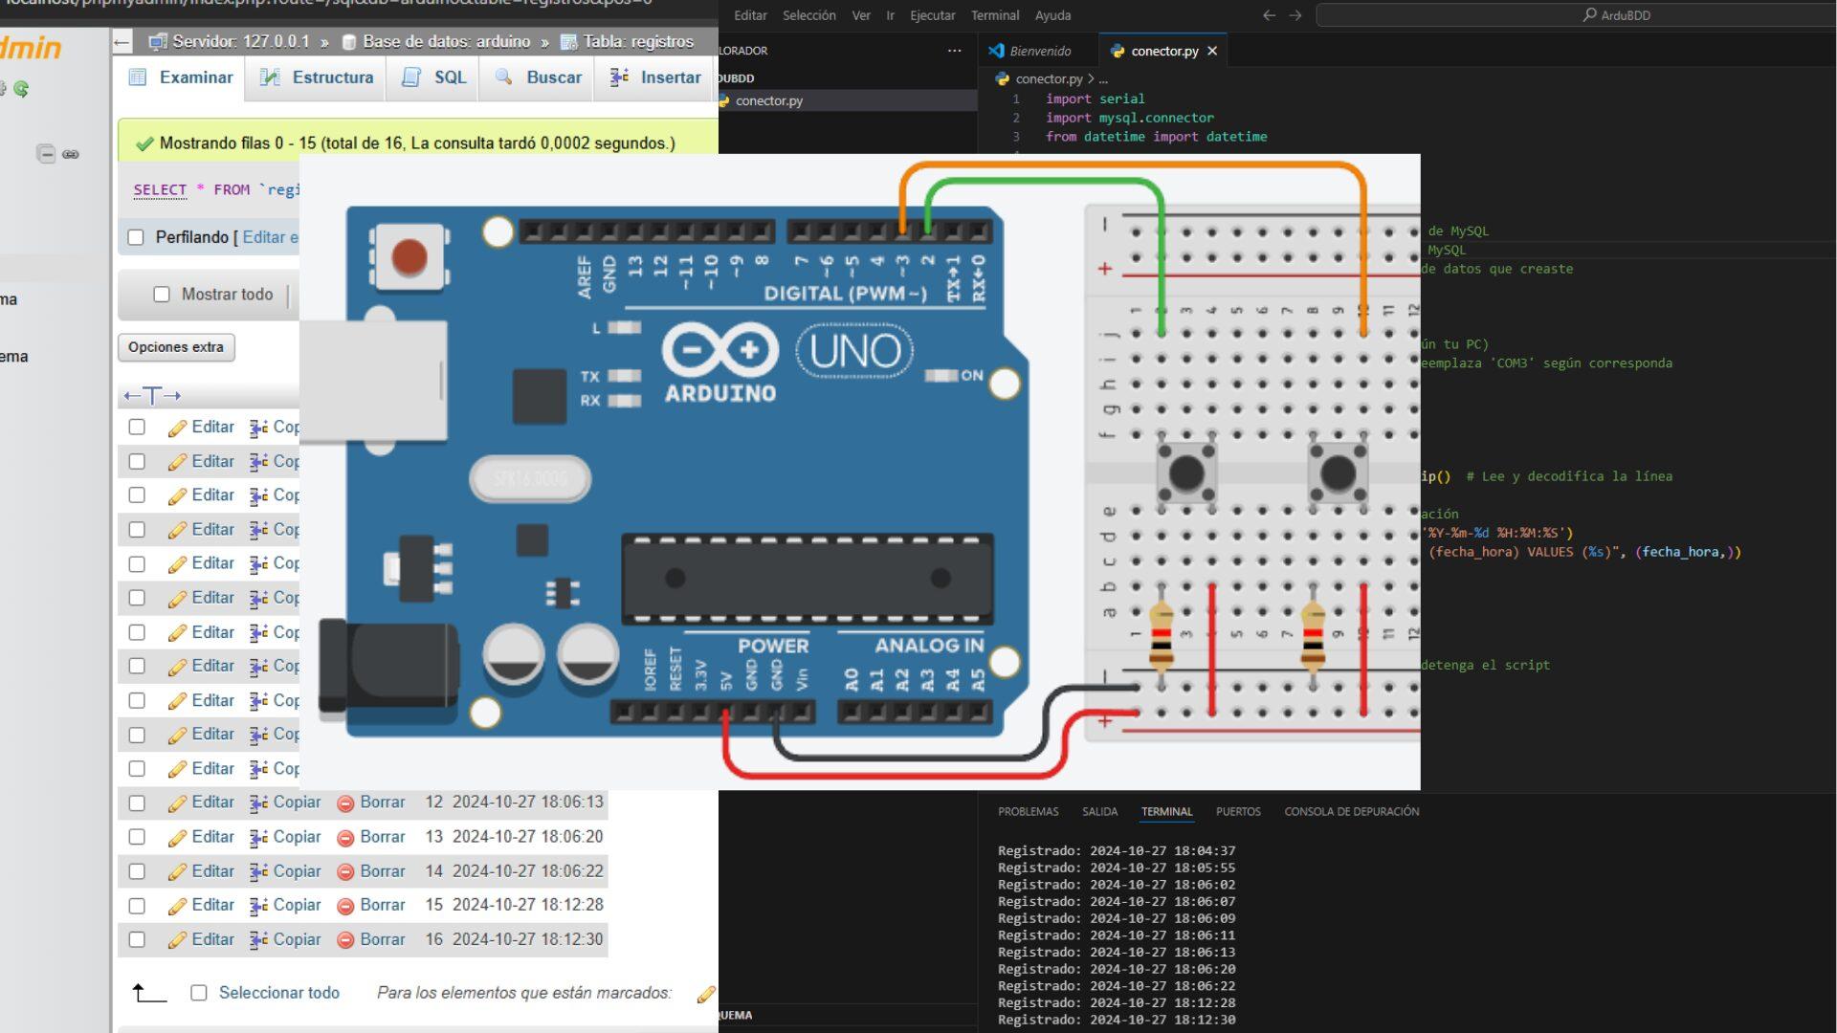Open the Explorer more actions ellipsis
Screen dimensions: 1837x1033
954,51
